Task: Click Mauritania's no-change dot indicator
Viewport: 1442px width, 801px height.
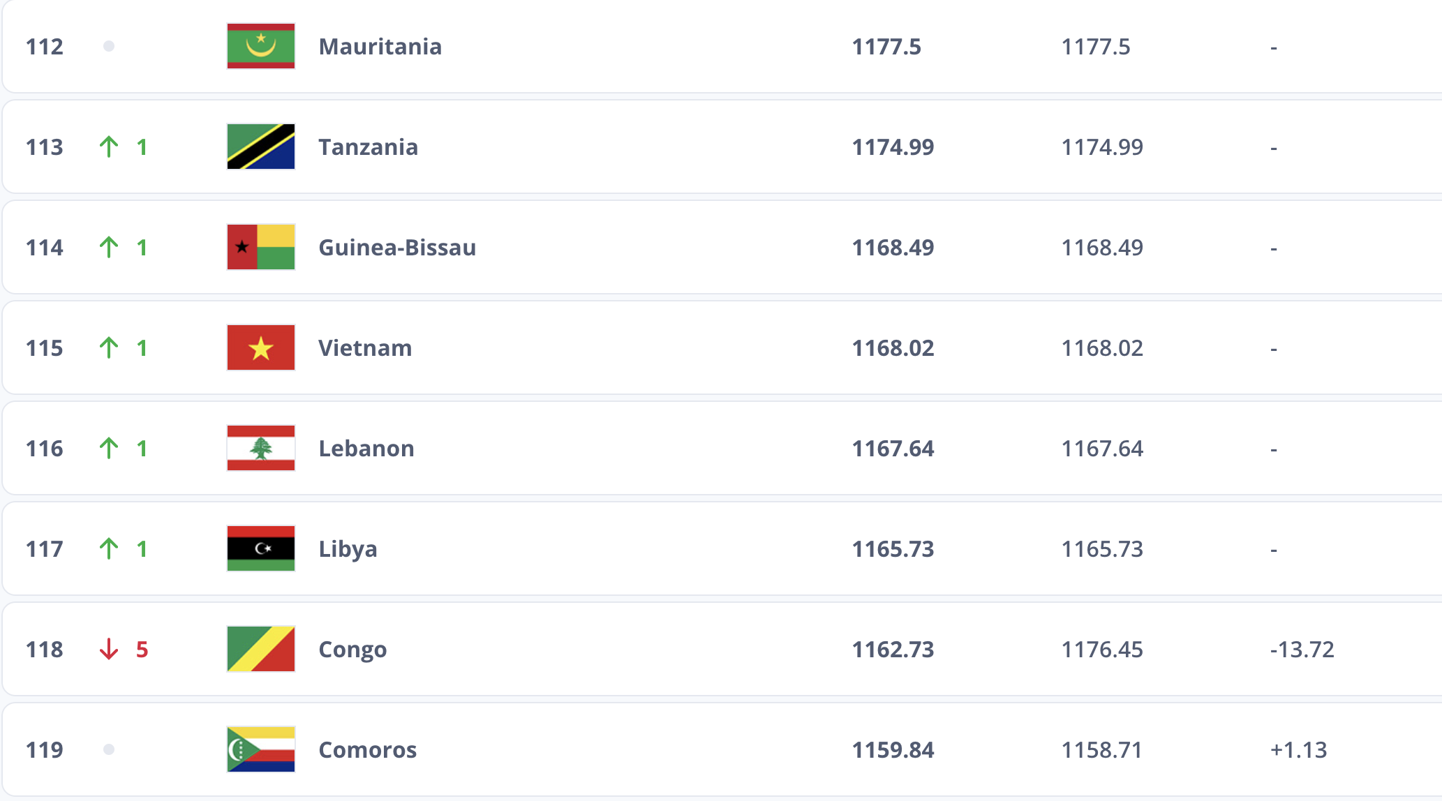Action: [109, 46]
